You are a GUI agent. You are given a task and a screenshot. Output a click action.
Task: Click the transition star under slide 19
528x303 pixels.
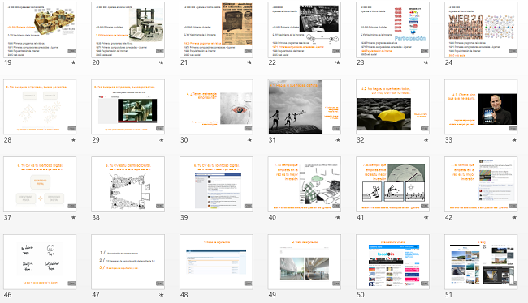coord(73,62)
